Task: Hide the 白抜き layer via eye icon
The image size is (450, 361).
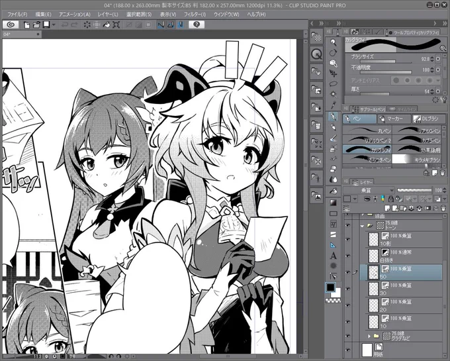Action: click(348, 256)
